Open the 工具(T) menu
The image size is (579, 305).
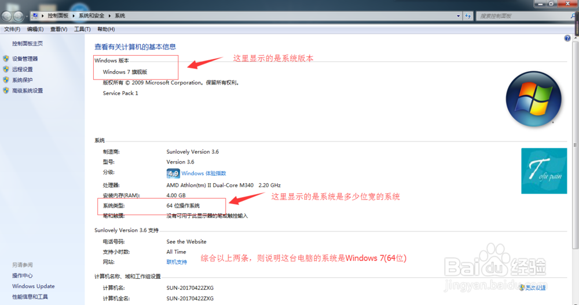tap(82, 29)
